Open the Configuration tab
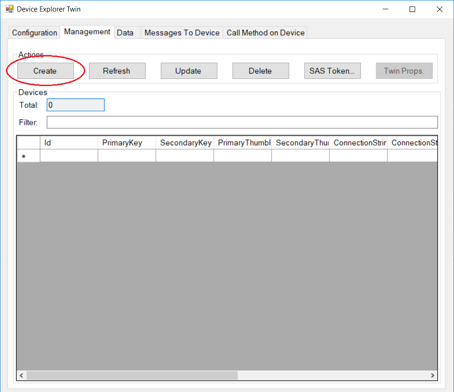Image resolution: width=454 pixels, height=392 pixels. 34,33
